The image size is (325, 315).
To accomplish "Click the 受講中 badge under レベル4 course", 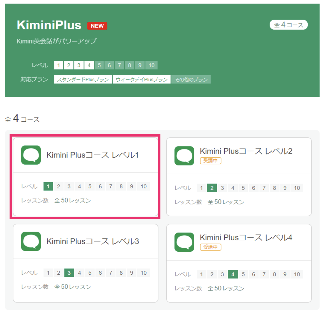I will [x=210, y=247].
